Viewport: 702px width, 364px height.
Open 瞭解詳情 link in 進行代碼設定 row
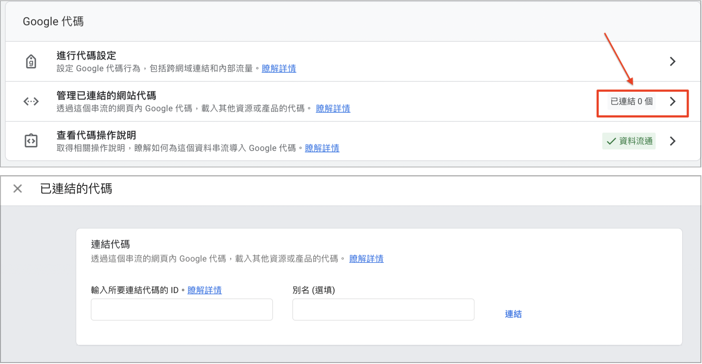279,69
